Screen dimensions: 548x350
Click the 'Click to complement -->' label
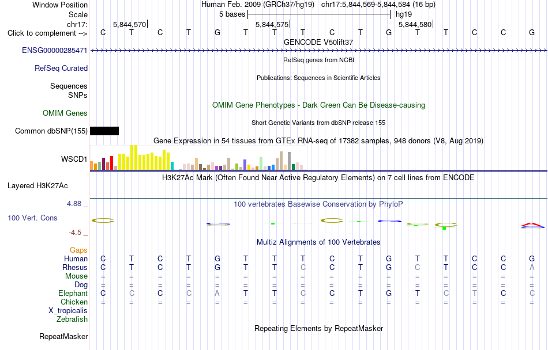pos(47,33)
